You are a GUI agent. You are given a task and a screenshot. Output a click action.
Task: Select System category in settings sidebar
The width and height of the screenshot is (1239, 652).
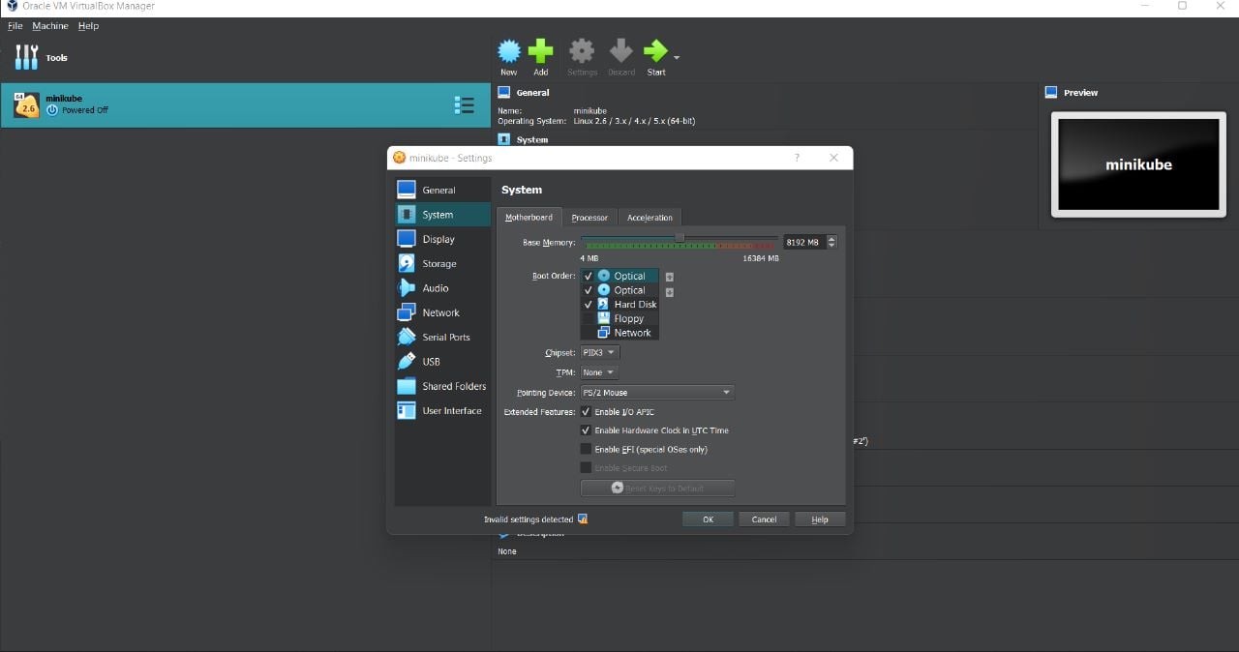(442, 215)
